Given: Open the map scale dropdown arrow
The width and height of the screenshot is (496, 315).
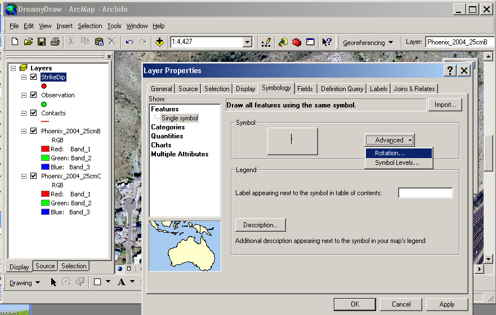Looking at the screenshot, I should (247, 42).
